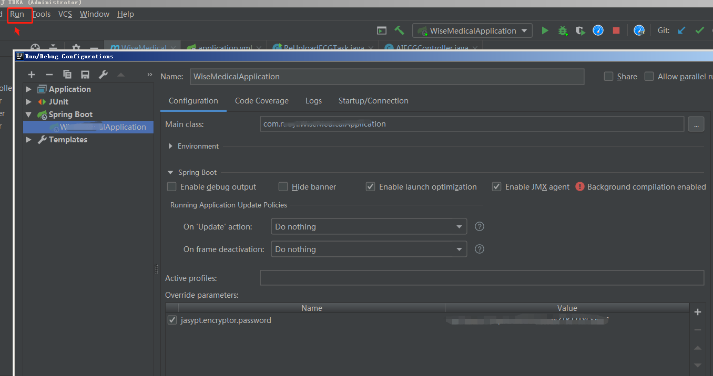Click the red Background compilation warning icon

click(x=579, y=186)
